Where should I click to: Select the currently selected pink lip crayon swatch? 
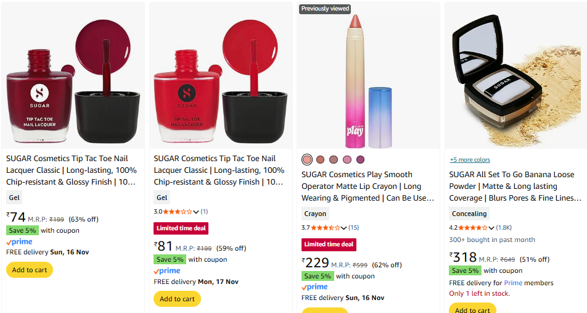pos(307,160)
